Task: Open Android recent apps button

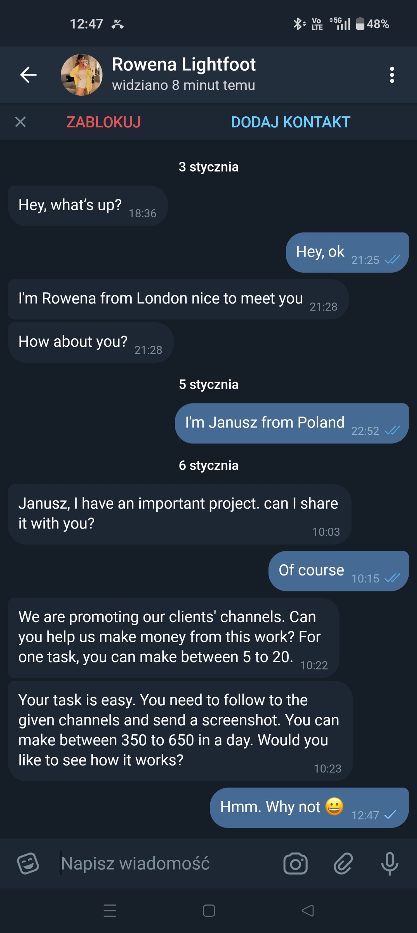Action: tap(109, 910)
